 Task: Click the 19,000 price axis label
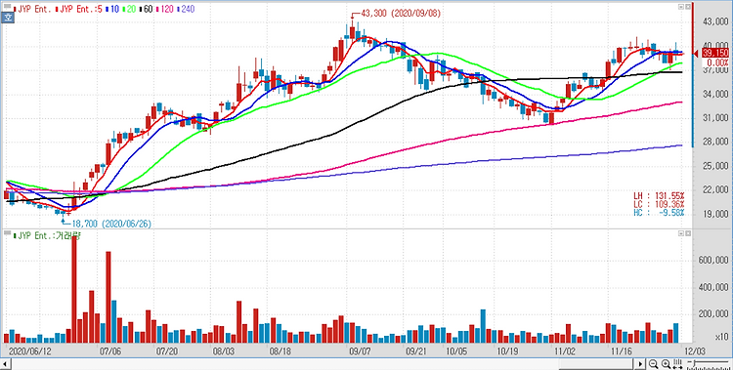[x=715, y=214]
